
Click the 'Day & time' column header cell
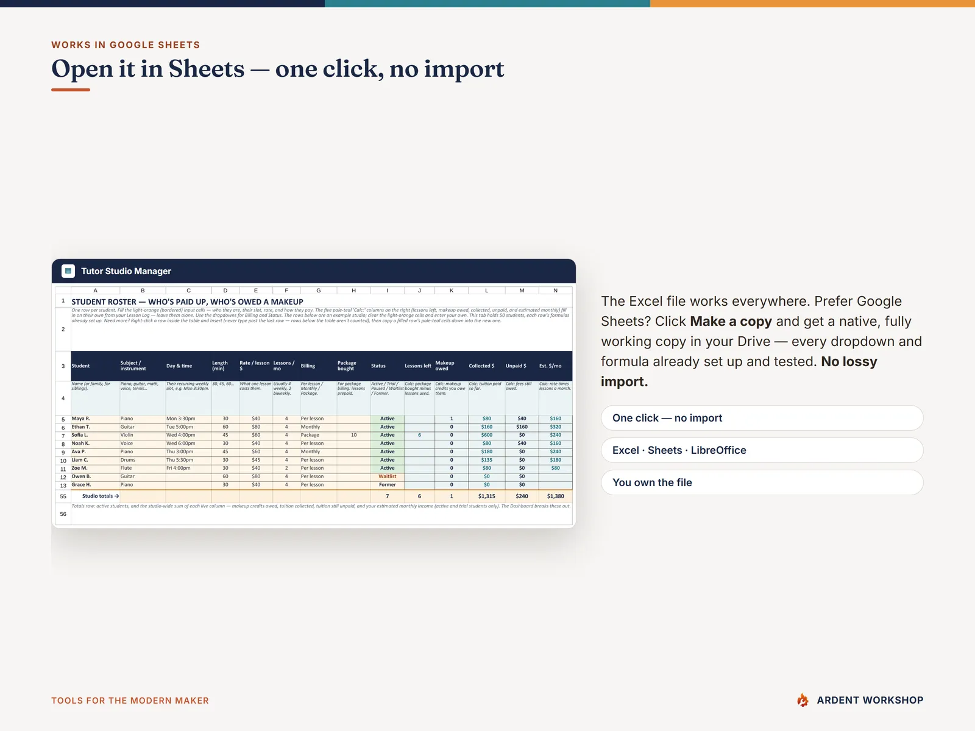(x=188, y=366)
